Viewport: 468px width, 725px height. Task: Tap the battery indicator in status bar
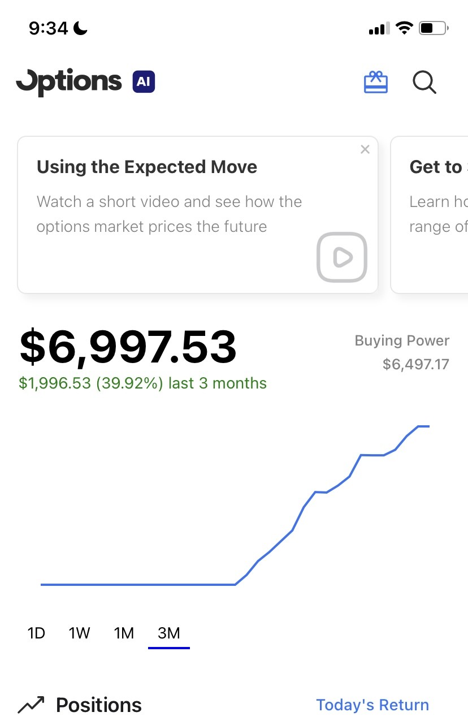click(x=434, y=28)
